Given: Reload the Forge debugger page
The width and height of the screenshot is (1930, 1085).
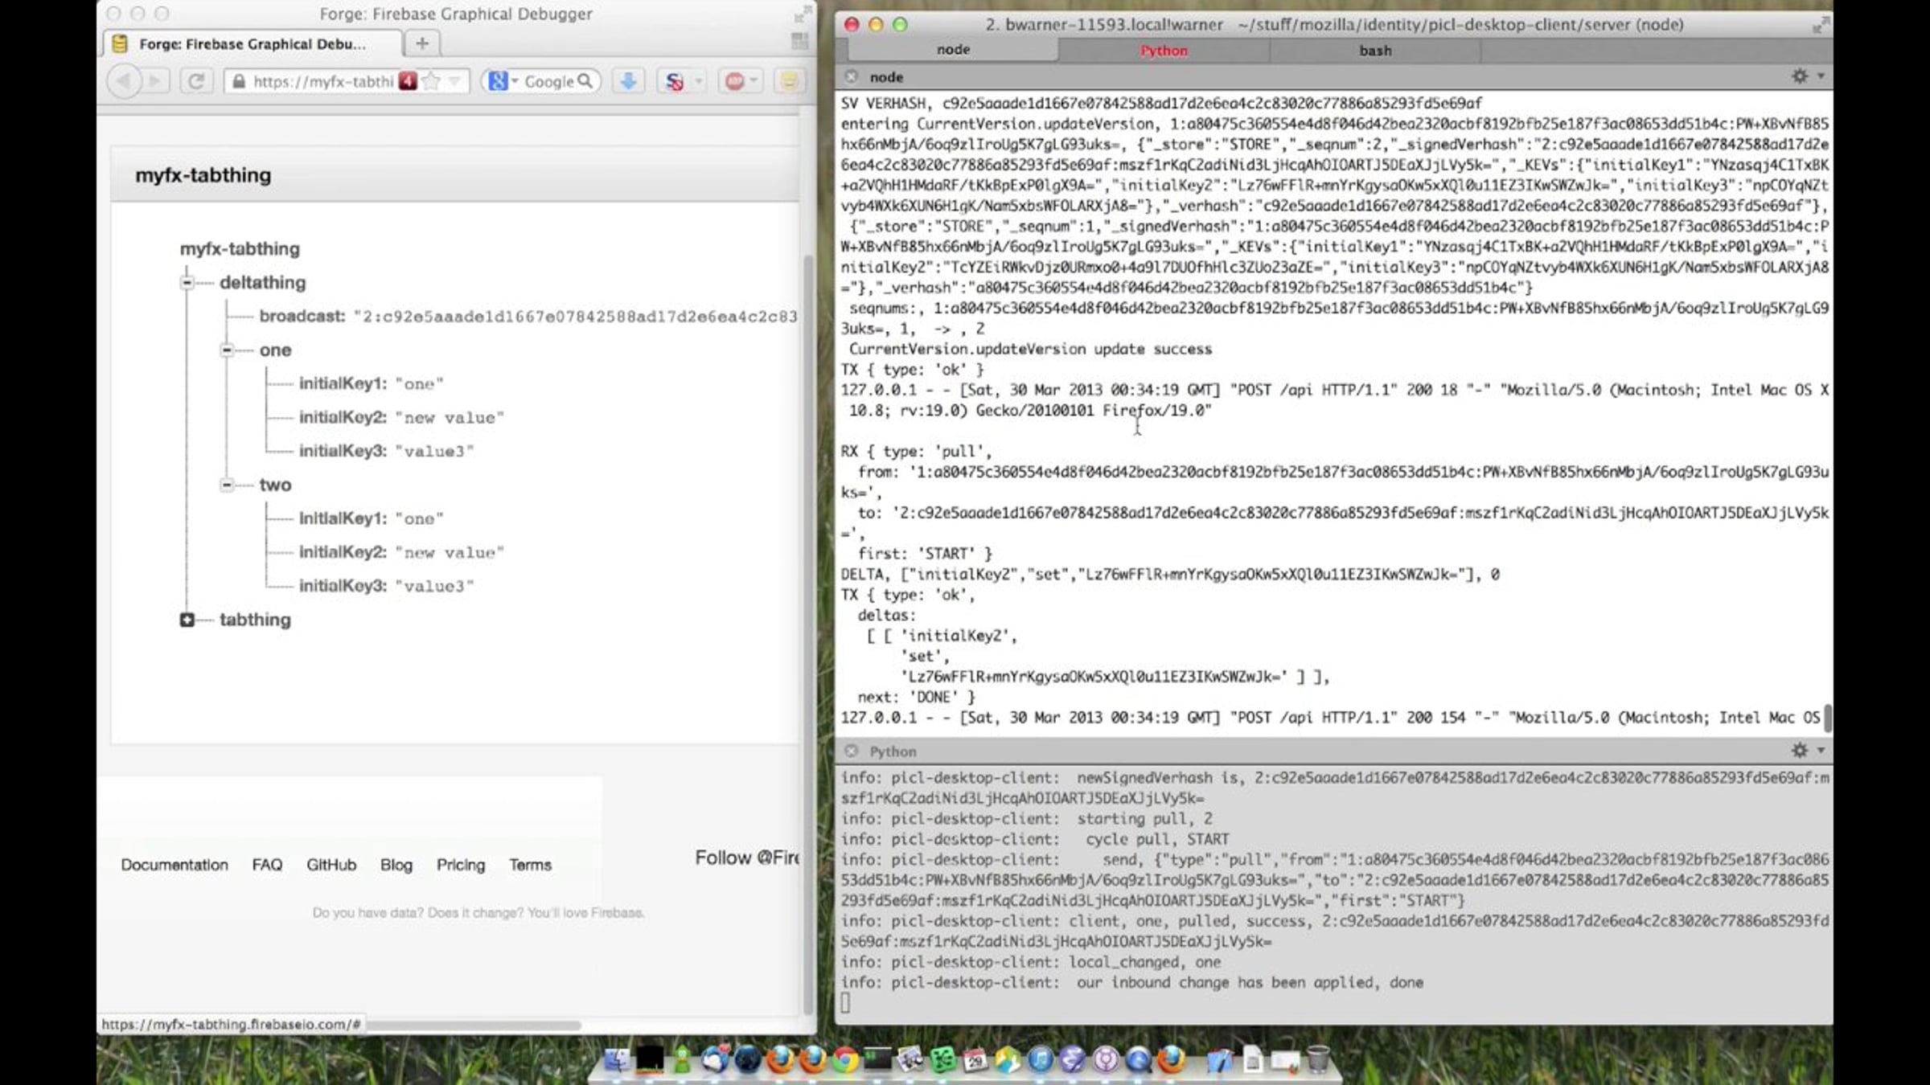Looking at the screenshot, I should point(195,81).
